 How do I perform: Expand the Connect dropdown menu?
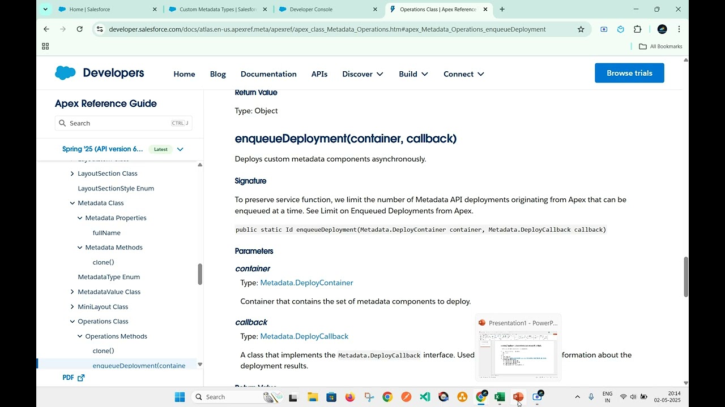[x=464, y=74]
